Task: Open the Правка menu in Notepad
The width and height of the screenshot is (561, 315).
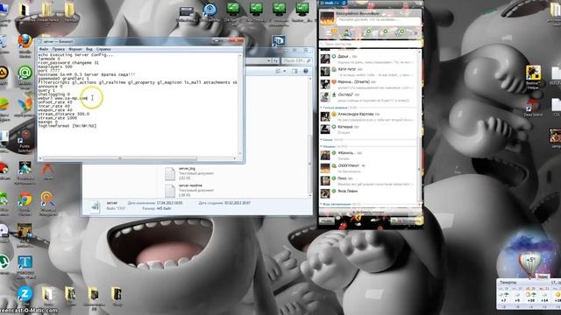Action: click(59, 49)
